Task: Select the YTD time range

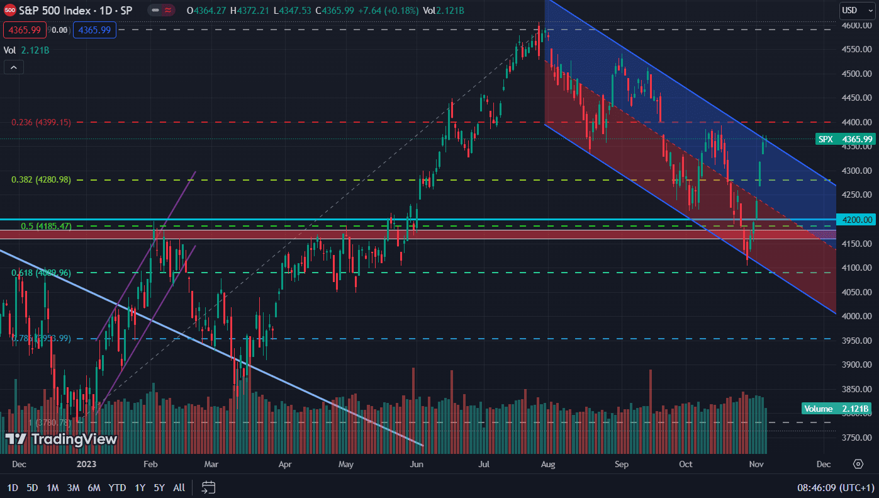Action: [117, 487]
